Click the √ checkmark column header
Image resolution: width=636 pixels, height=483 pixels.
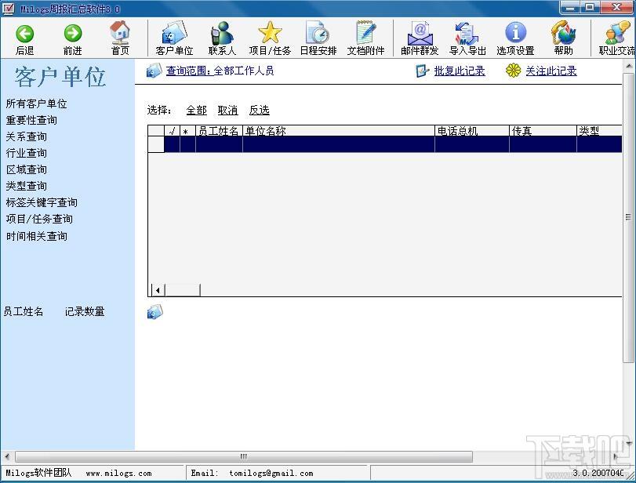[x=172, y=131]
